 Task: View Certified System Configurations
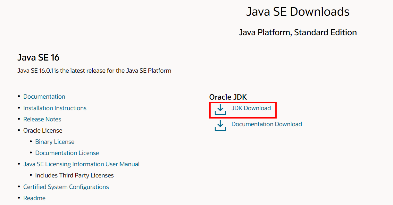click(x=66, y=187)
